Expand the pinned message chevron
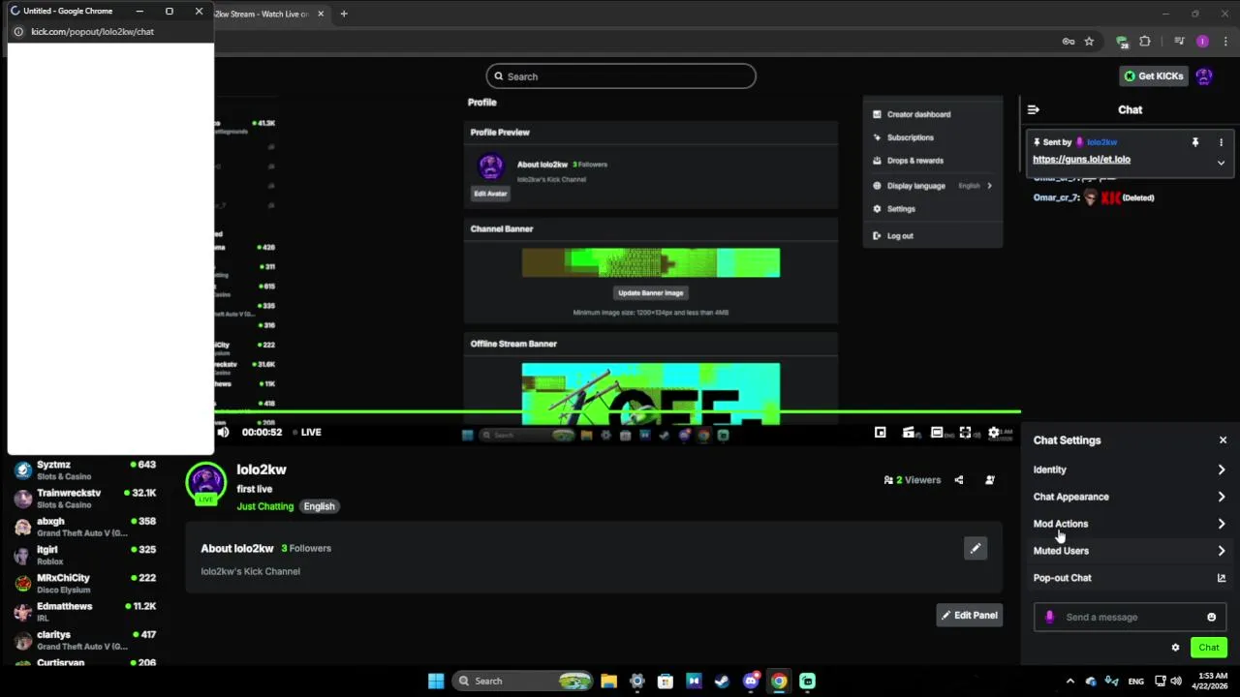 tap(1221, 163)
